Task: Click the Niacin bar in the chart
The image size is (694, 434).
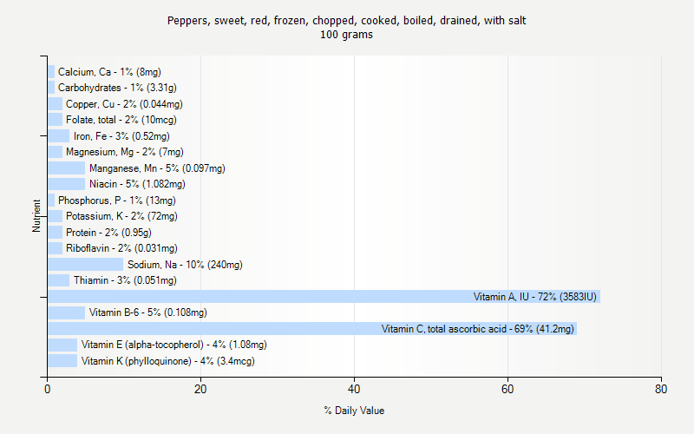Action: [x=67, y=184]
